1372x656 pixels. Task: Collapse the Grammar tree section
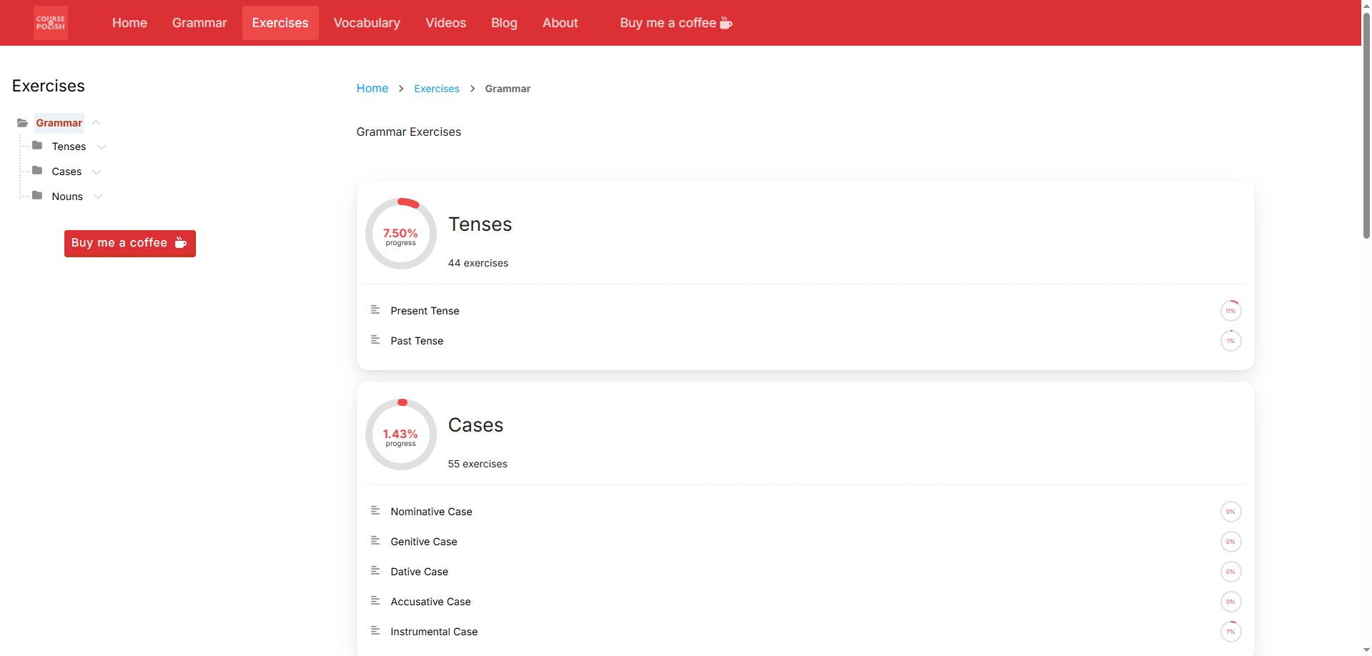click(96, 122)
